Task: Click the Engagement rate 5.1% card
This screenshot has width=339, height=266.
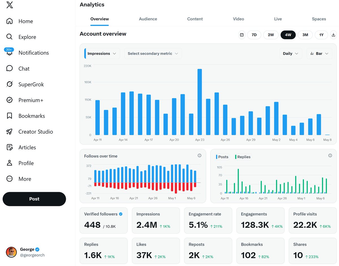Action: [208, 221]
